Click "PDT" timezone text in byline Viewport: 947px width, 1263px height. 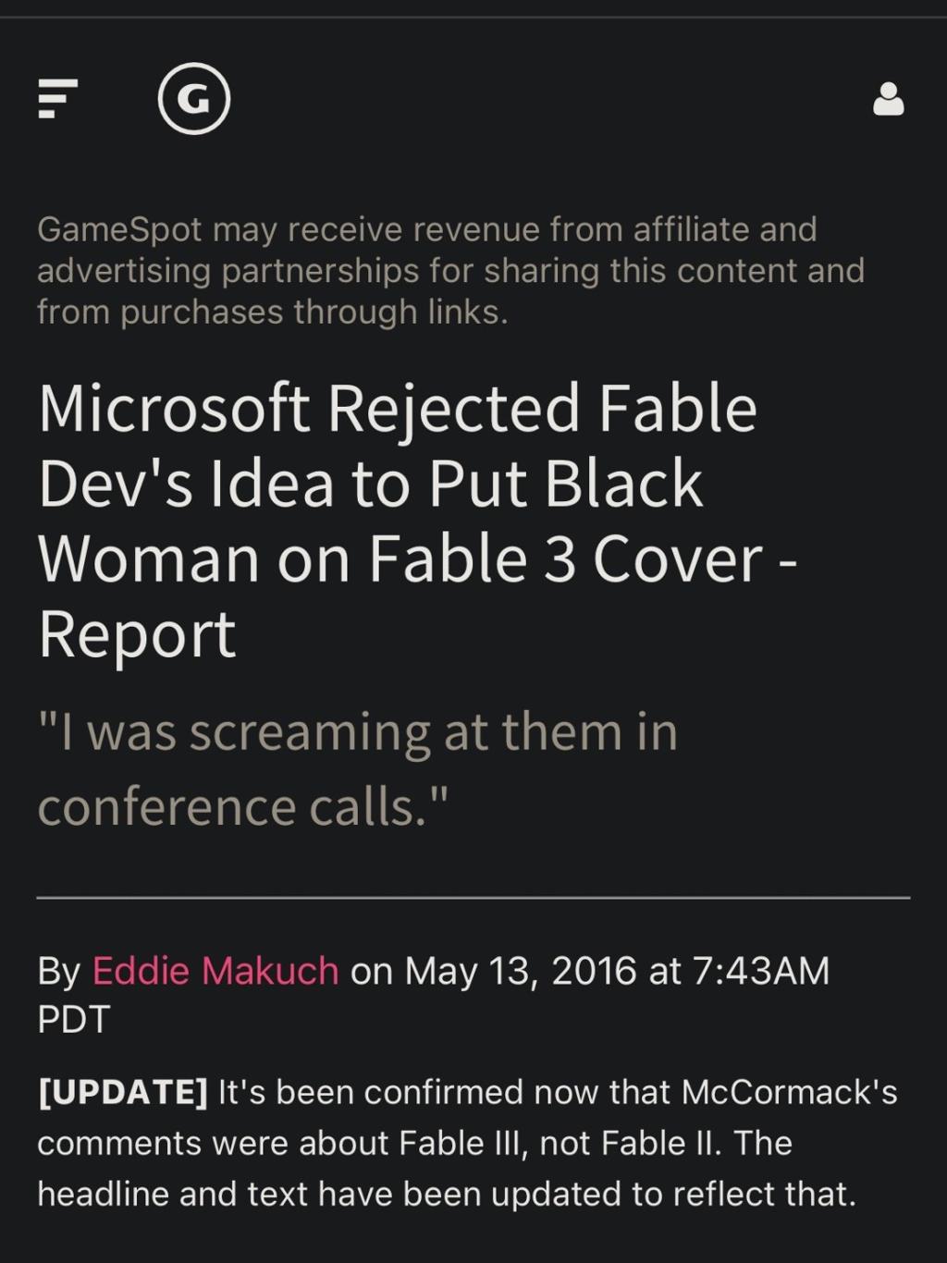(74, 1019)
